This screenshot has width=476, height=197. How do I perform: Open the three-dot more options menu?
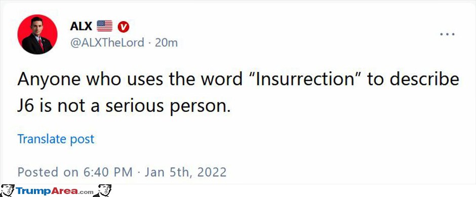pyautogui.click(x=448, y=34)
